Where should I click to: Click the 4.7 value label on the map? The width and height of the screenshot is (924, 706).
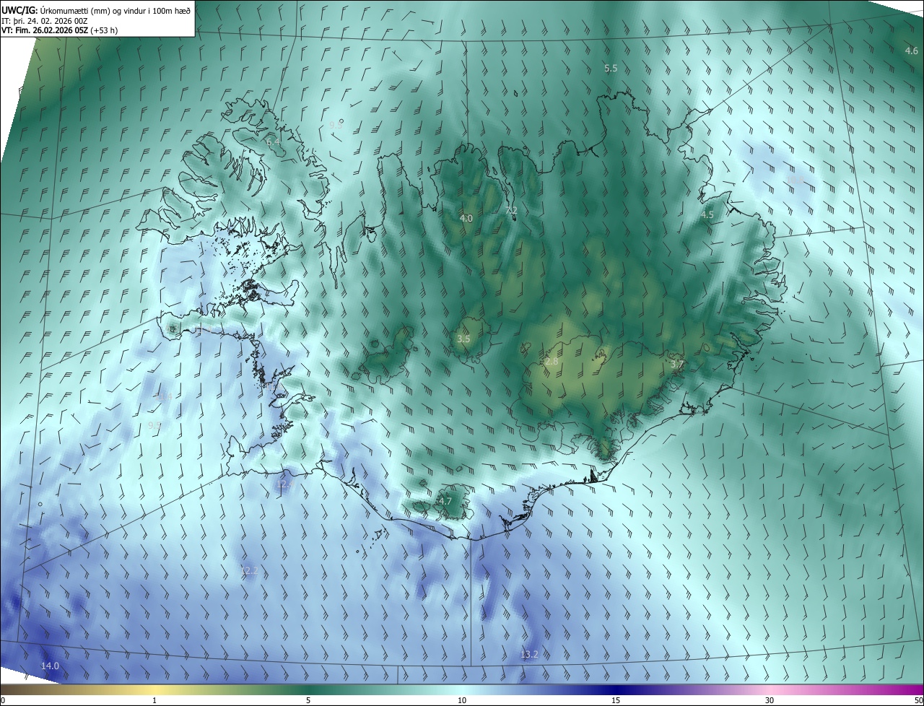tap(445, 501)
